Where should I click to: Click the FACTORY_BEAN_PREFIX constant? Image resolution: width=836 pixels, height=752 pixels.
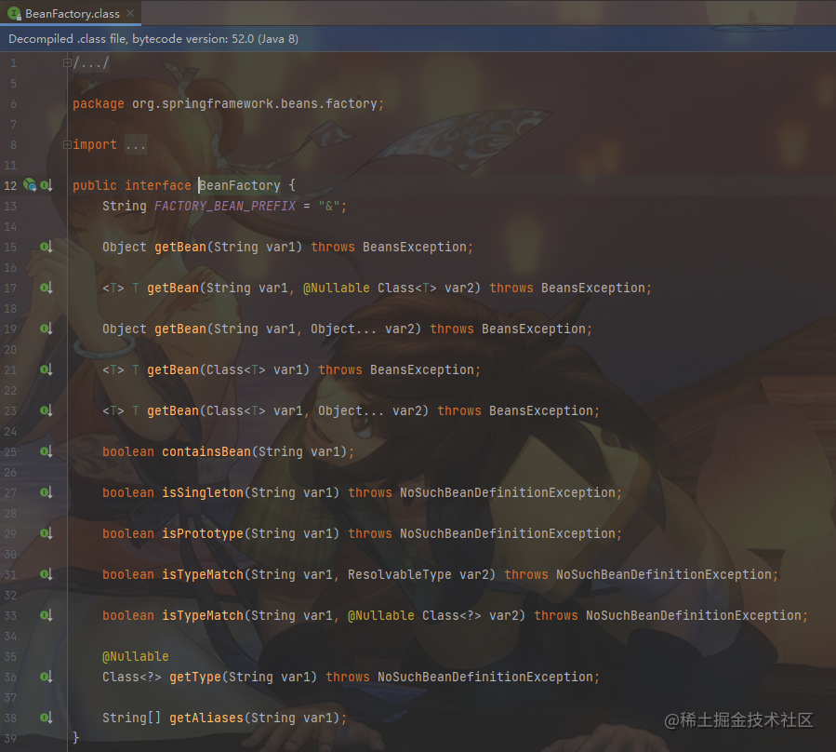click(225, 206)
